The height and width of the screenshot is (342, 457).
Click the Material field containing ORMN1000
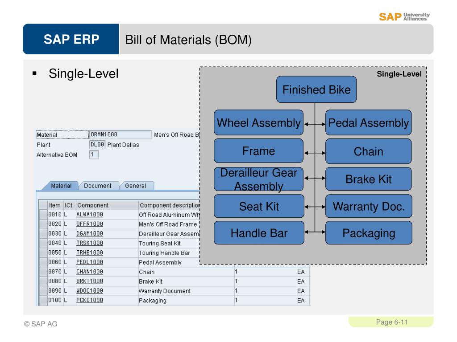120,134
